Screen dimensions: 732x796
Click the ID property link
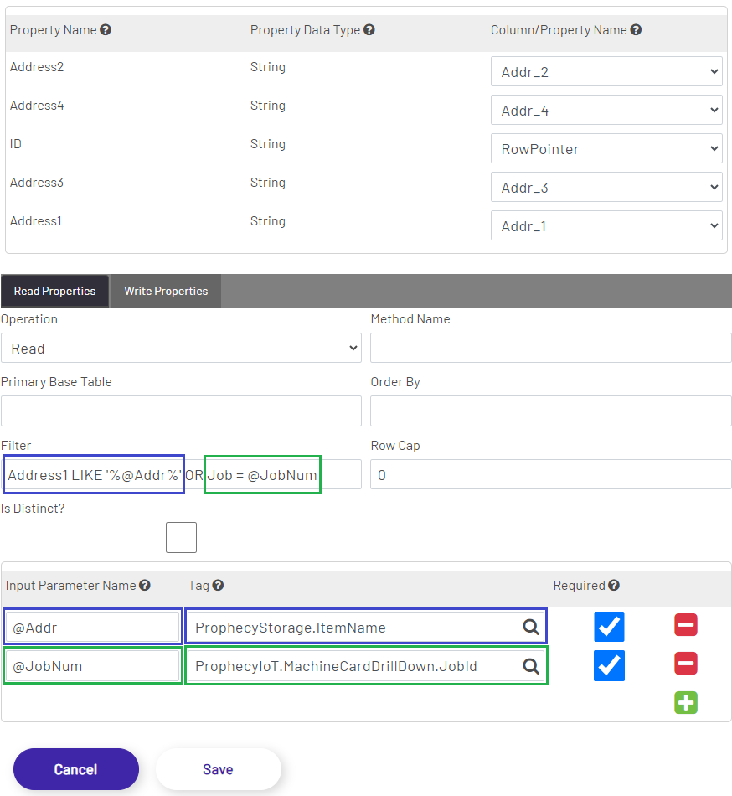15,143
